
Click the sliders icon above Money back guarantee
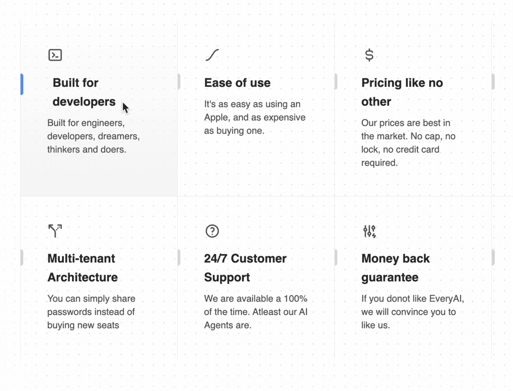(369, 231)
